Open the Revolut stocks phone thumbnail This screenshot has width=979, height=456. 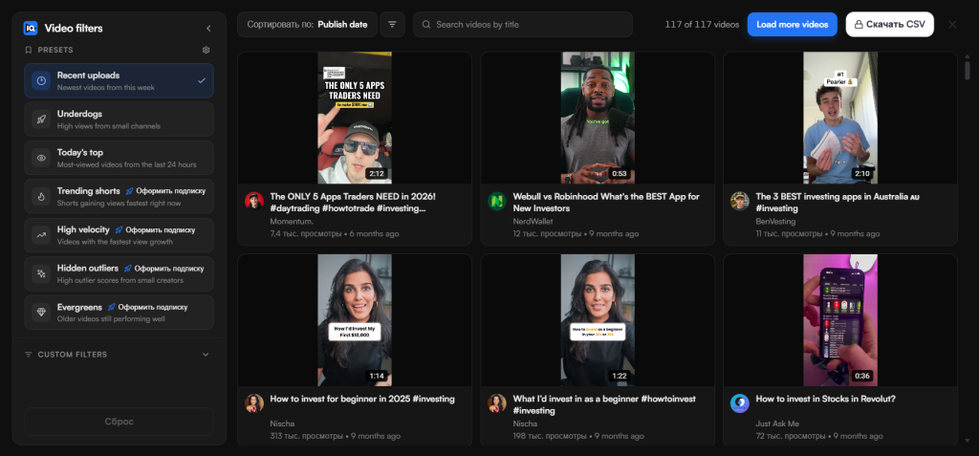840,320
